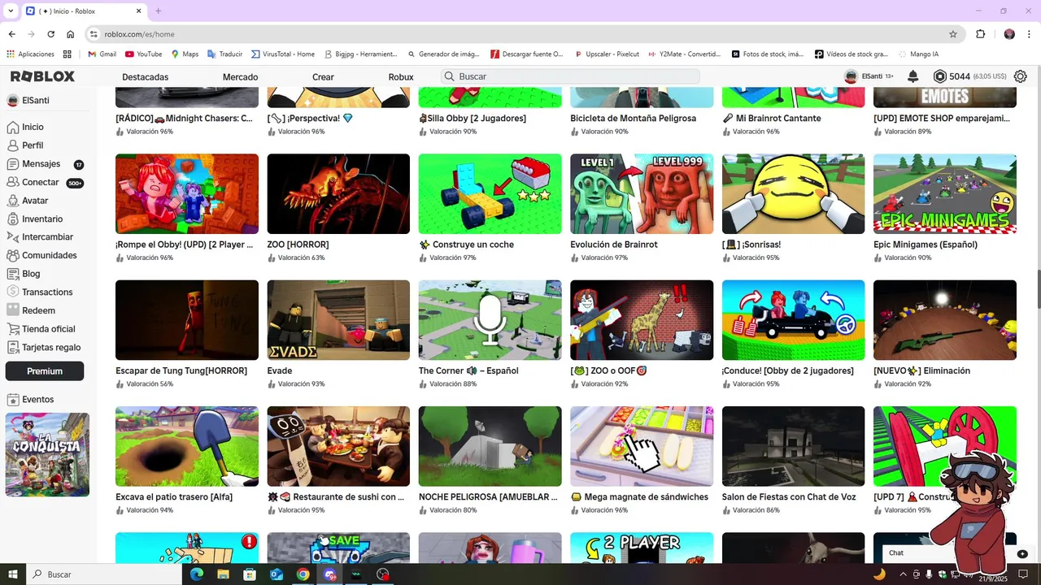
Task: Open The Corner – Español thumbnail
Action: tap(490, 320)
